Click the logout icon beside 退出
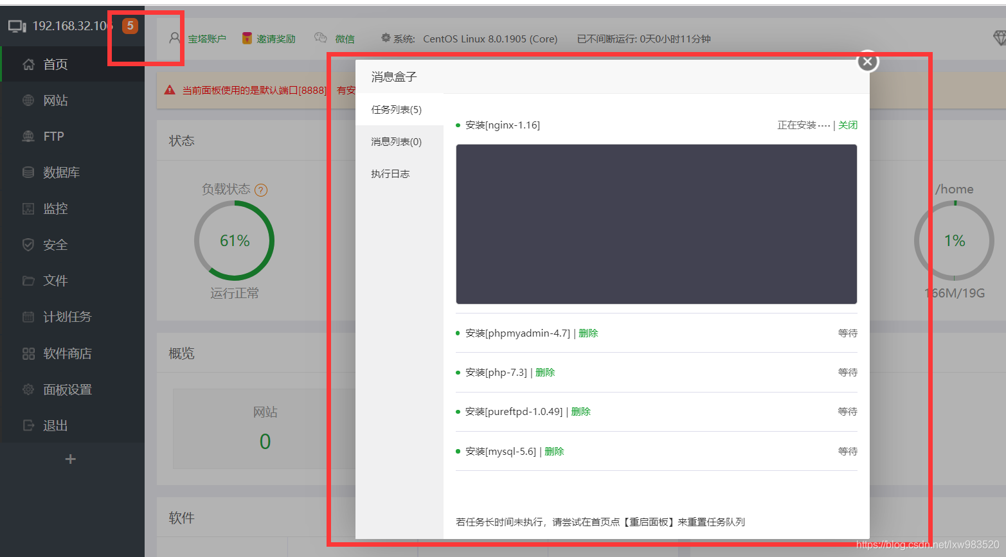This screenshot has height=557, width=1006. pos(28,425)
